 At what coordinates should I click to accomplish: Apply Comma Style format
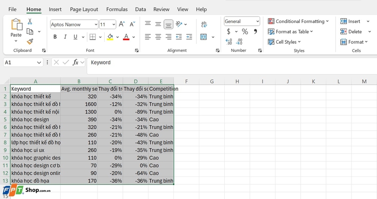tap(255, 32)
